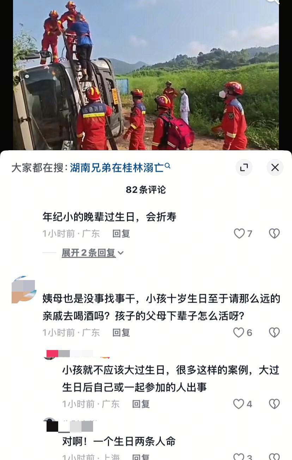
Task: Like the 一个生日两条人命 reply
Action: [243, 456]
